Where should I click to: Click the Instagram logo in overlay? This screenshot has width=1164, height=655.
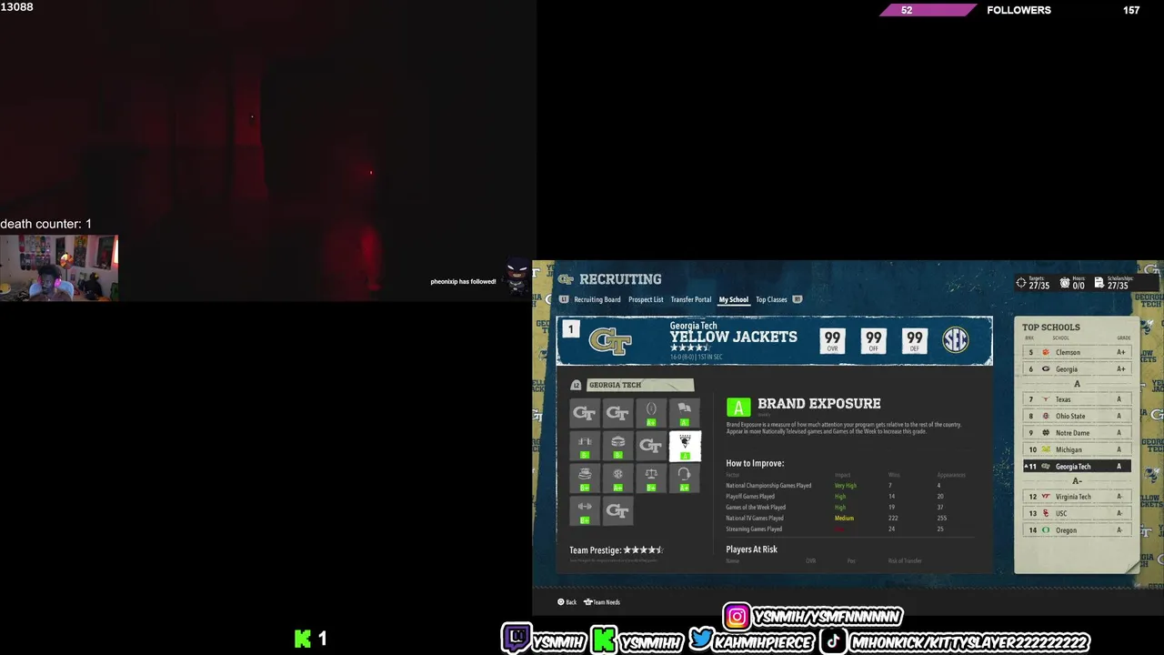click(737, 617)
